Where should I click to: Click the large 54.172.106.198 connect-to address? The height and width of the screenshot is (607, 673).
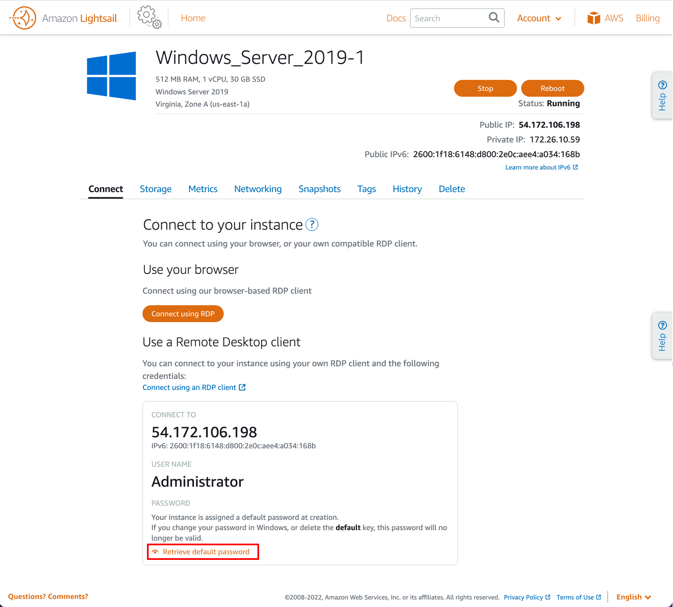coord(204,432)
